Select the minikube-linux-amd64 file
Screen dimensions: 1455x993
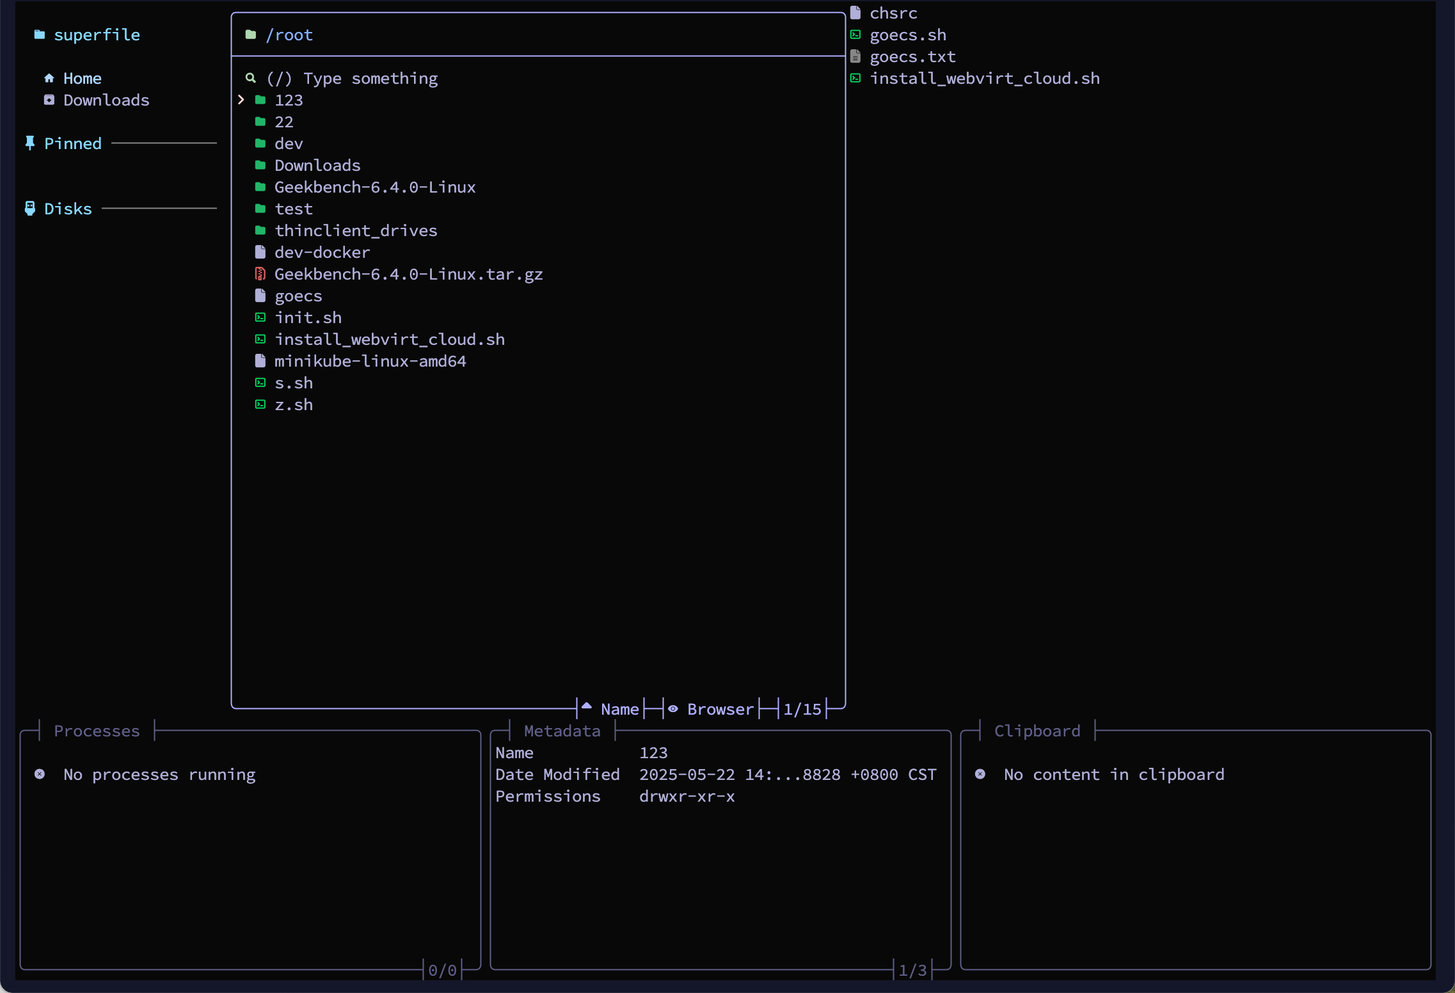370,361
